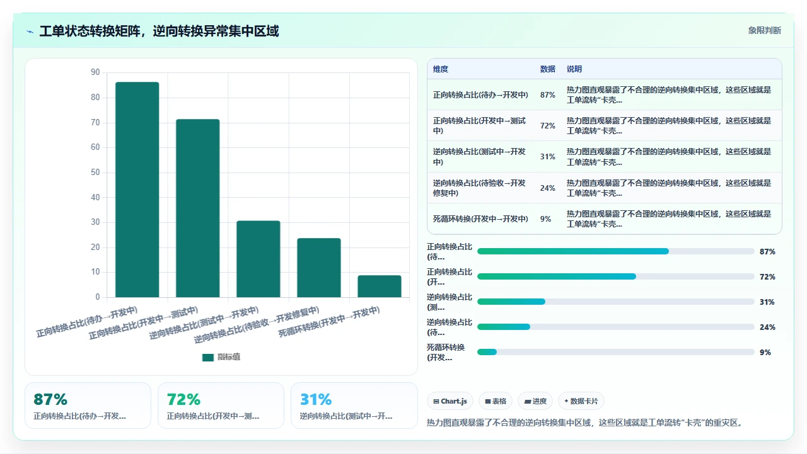This screenshot has width=807, height=454.
Task: Select the 87% data card
Action: click(88, 406)
